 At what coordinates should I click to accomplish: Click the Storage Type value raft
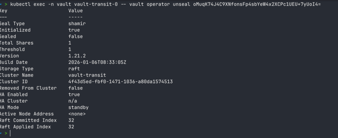pos(74,69)
